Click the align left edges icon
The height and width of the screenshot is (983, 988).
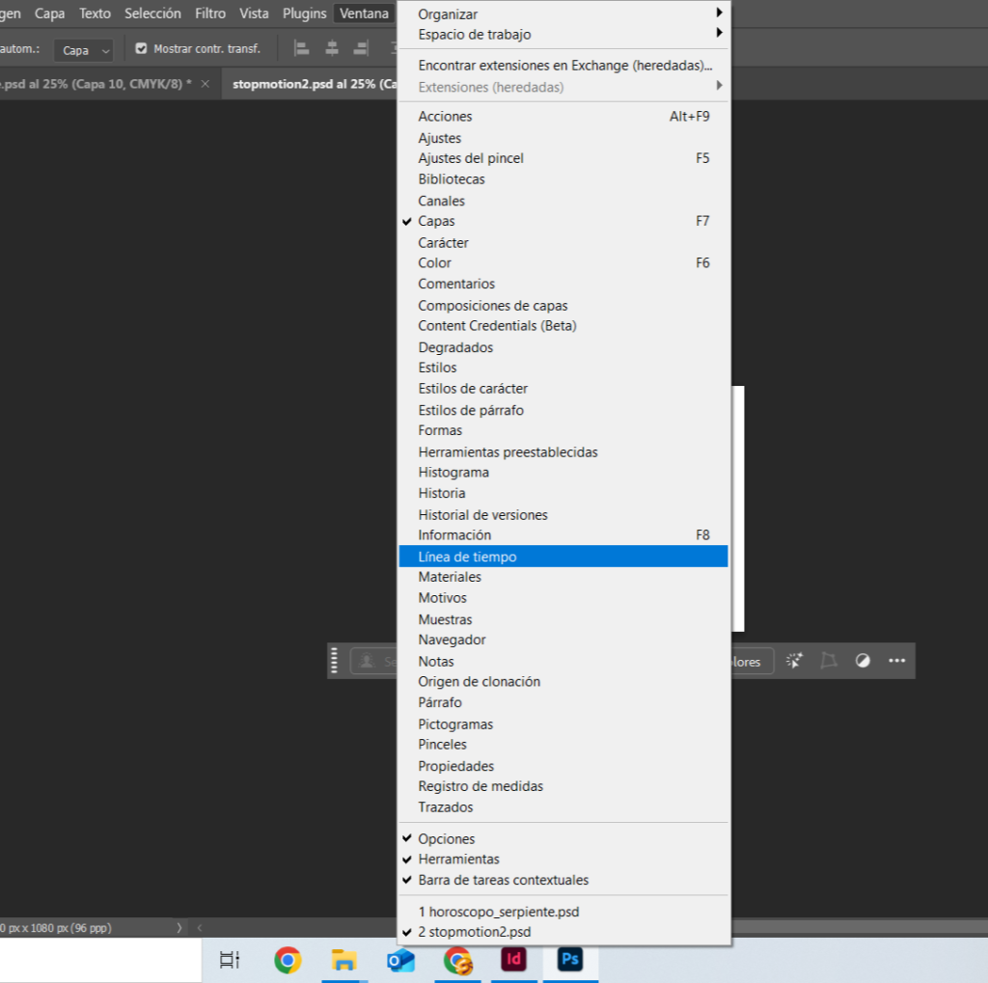tap(301, 48)
